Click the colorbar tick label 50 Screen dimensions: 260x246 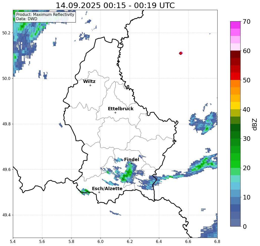pyautogui.click(x=247, y=80)
